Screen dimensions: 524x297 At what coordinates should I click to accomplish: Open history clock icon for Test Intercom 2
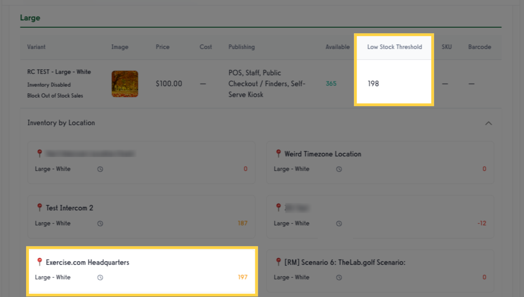point(100,224)
